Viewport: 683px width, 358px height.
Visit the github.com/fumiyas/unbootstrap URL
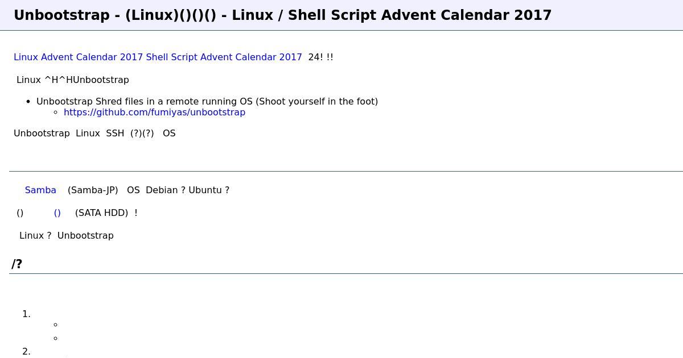(x=154, y=113)
